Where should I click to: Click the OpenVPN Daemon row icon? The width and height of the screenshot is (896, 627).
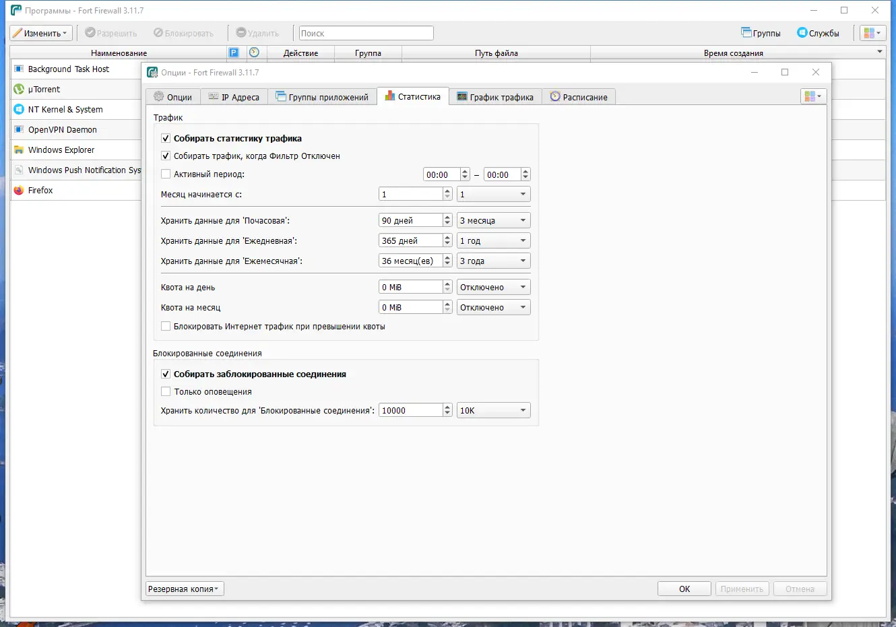19,129
